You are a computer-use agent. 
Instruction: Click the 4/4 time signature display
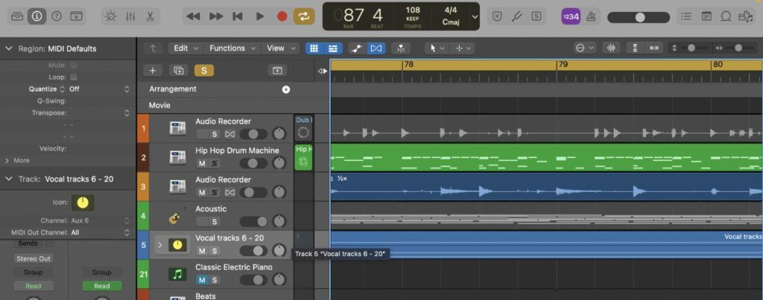pos(451,10)
